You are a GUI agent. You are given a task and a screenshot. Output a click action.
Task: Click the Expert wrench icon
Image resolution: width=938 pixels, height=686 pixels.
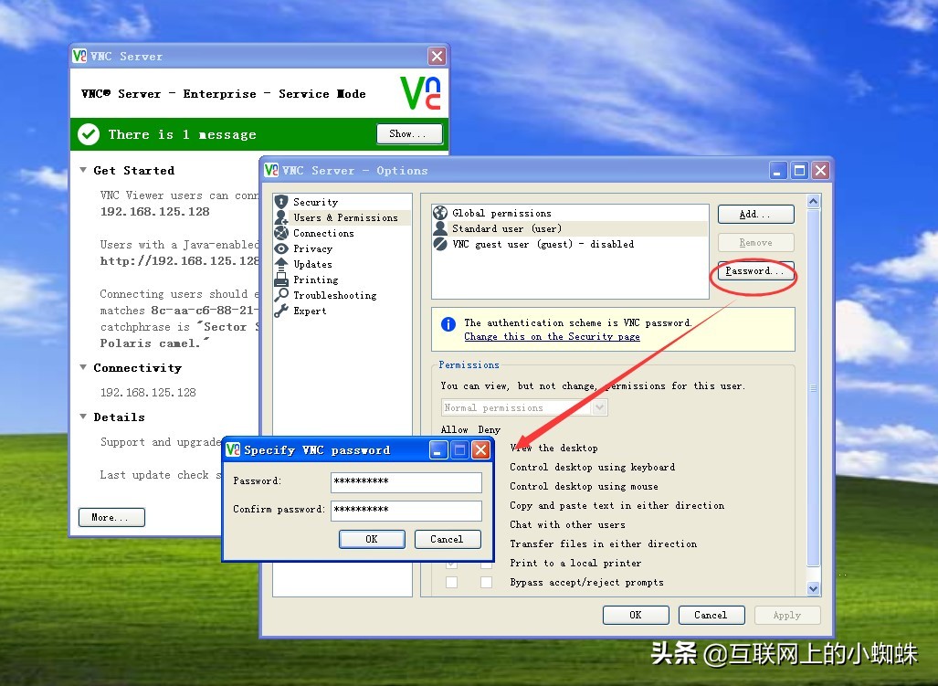(281, 311)
